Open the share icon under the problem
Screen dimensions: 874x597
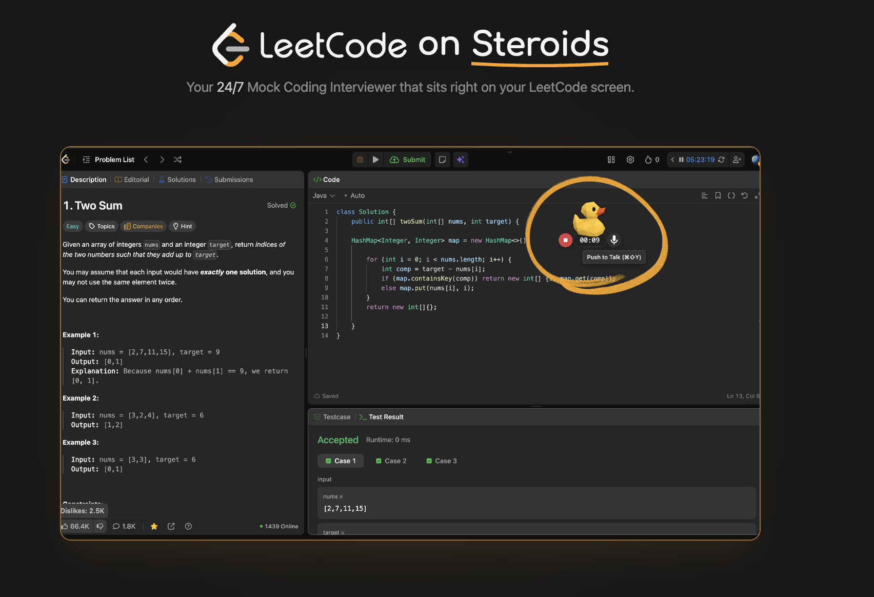click(171, 526)
